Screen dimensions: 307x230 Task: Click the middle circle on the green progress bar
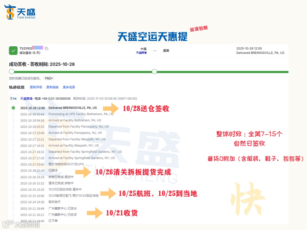tap(154, 72)
